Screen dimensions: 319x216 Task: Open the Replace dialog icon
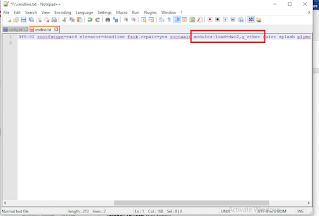click(115, 20)
